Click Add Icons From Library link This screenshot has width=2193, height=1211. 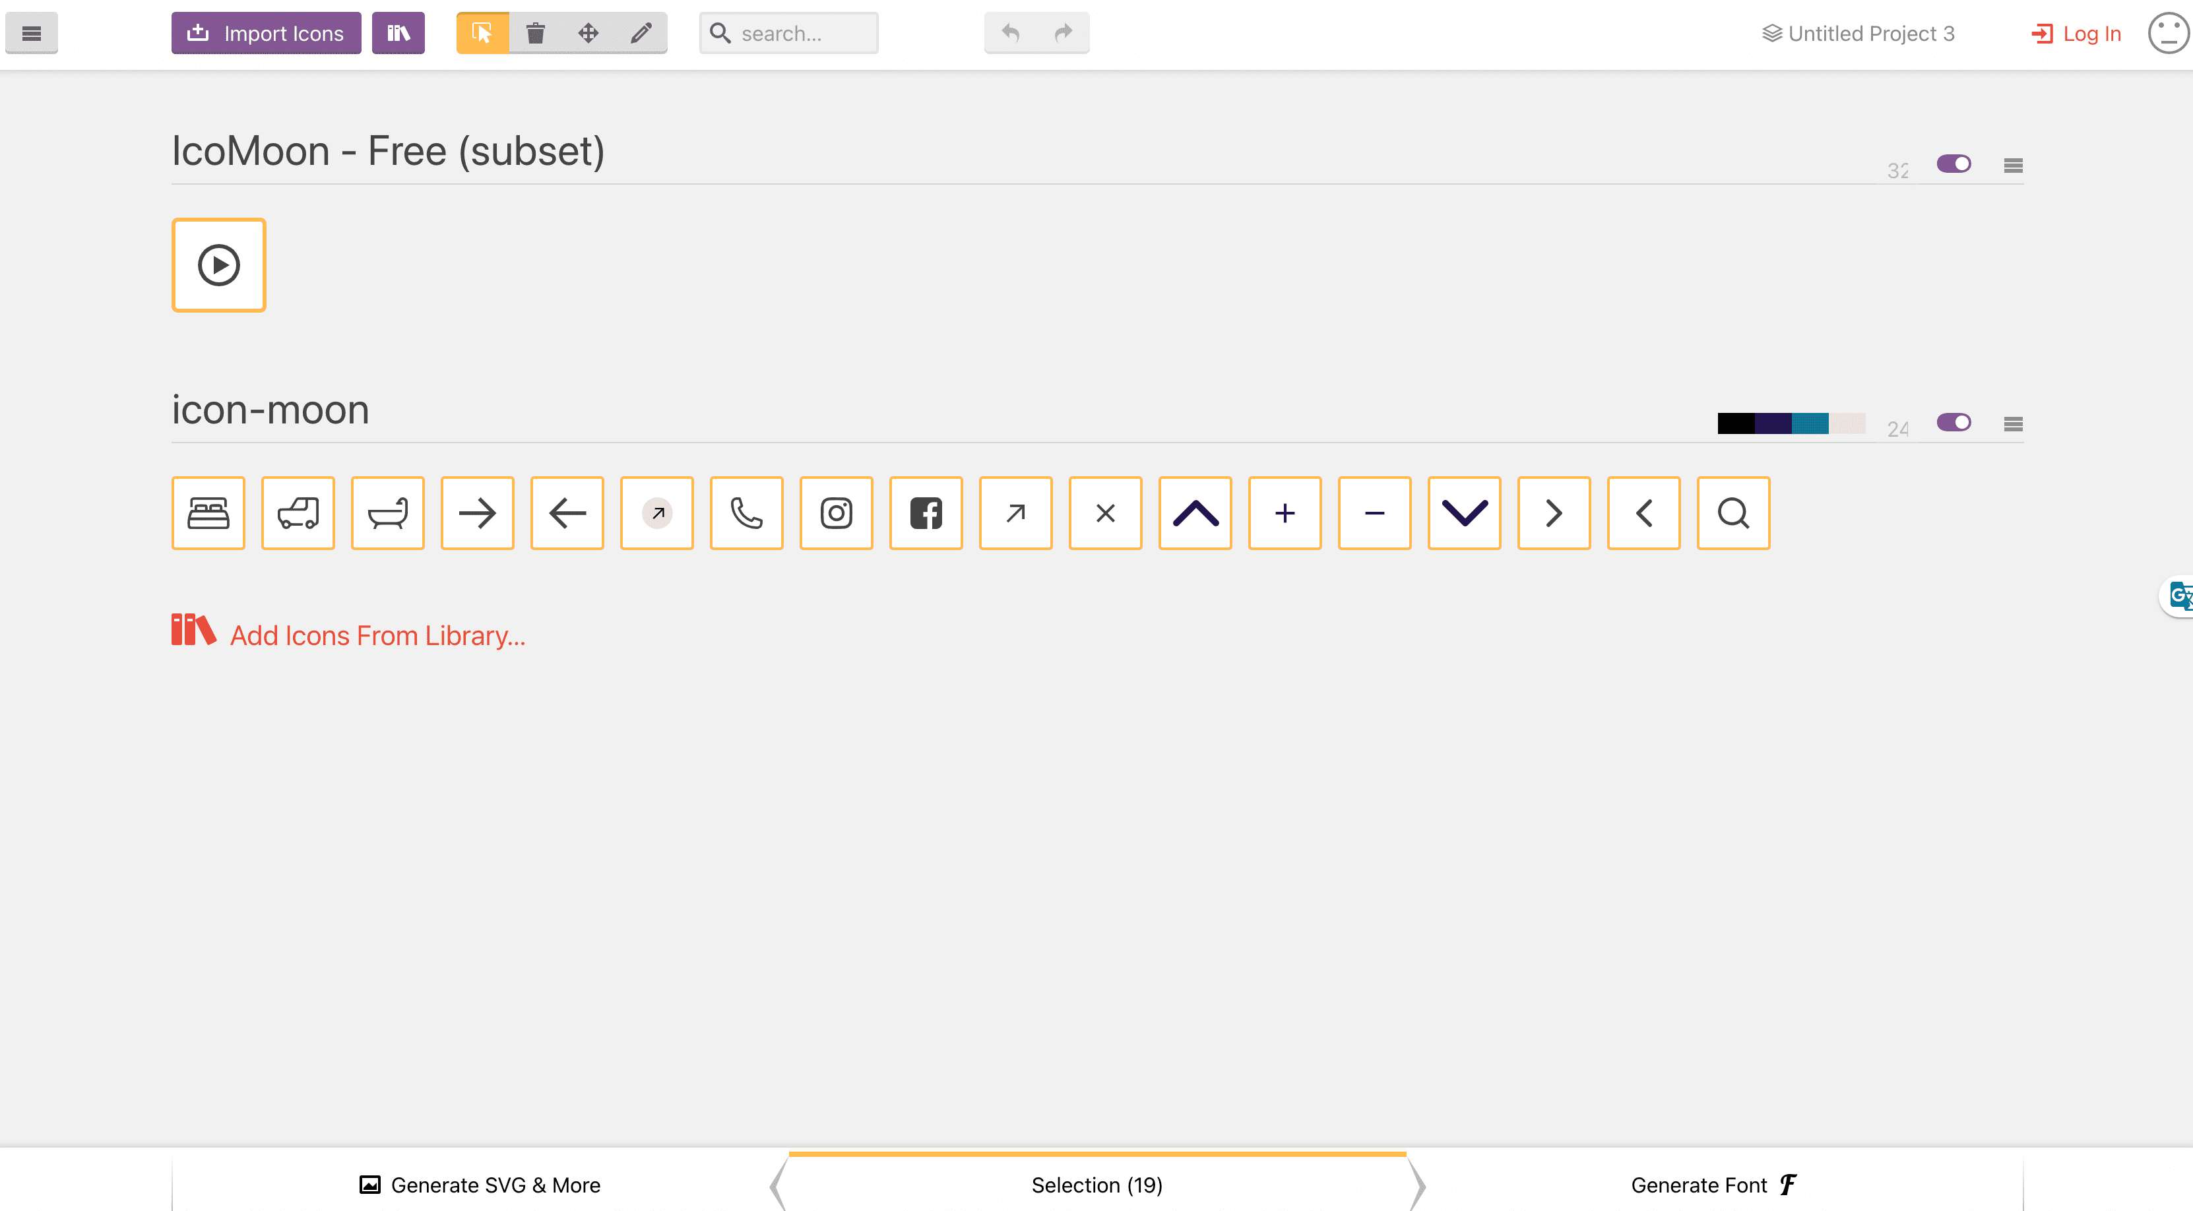coord(348,633)
